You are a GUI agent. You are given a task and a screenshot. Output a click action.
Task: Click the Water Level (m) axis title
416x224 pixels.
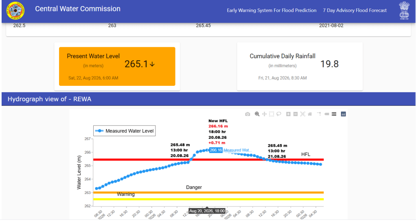point(79,172)
